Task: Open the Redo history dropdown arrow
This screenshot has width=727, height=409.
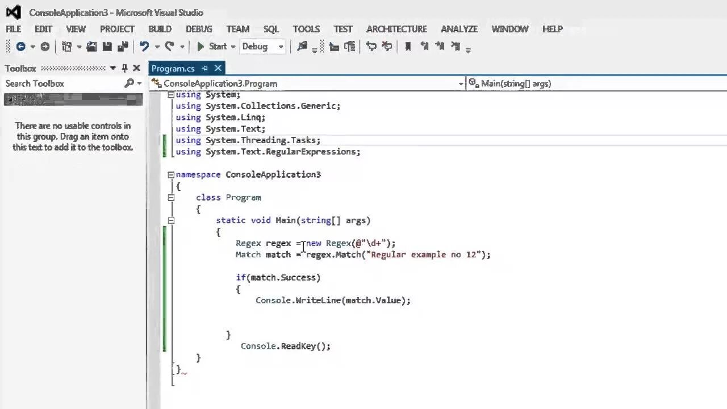Action: tap(182, 47)
